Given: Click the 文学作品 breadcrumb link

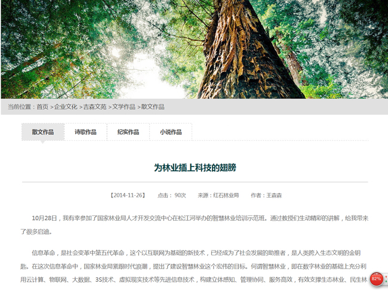Looking at the screenshot, I should pos(124,107).
